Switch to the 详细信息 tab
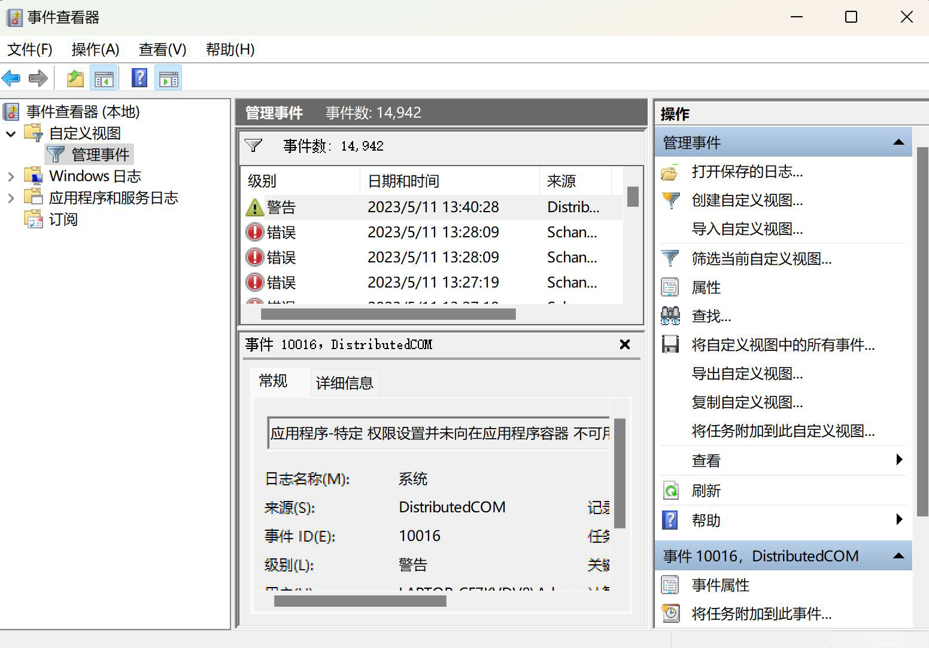 344,383
